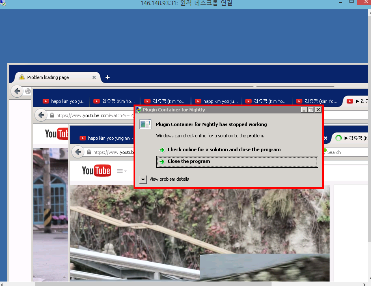This screenshot has height=286, width=371.
Task: Open a new tab with the plus button
Action: click(x=108, y=77)
